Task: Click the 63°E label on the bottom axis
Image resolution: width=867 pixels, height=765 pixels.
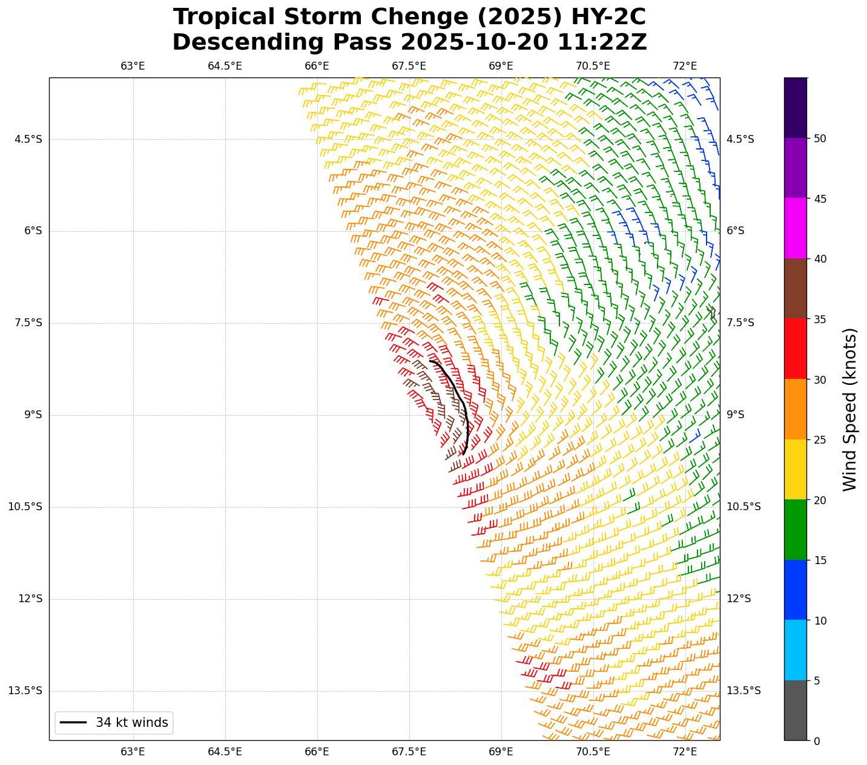Action: pyautogui.click(x=133, y=752)
